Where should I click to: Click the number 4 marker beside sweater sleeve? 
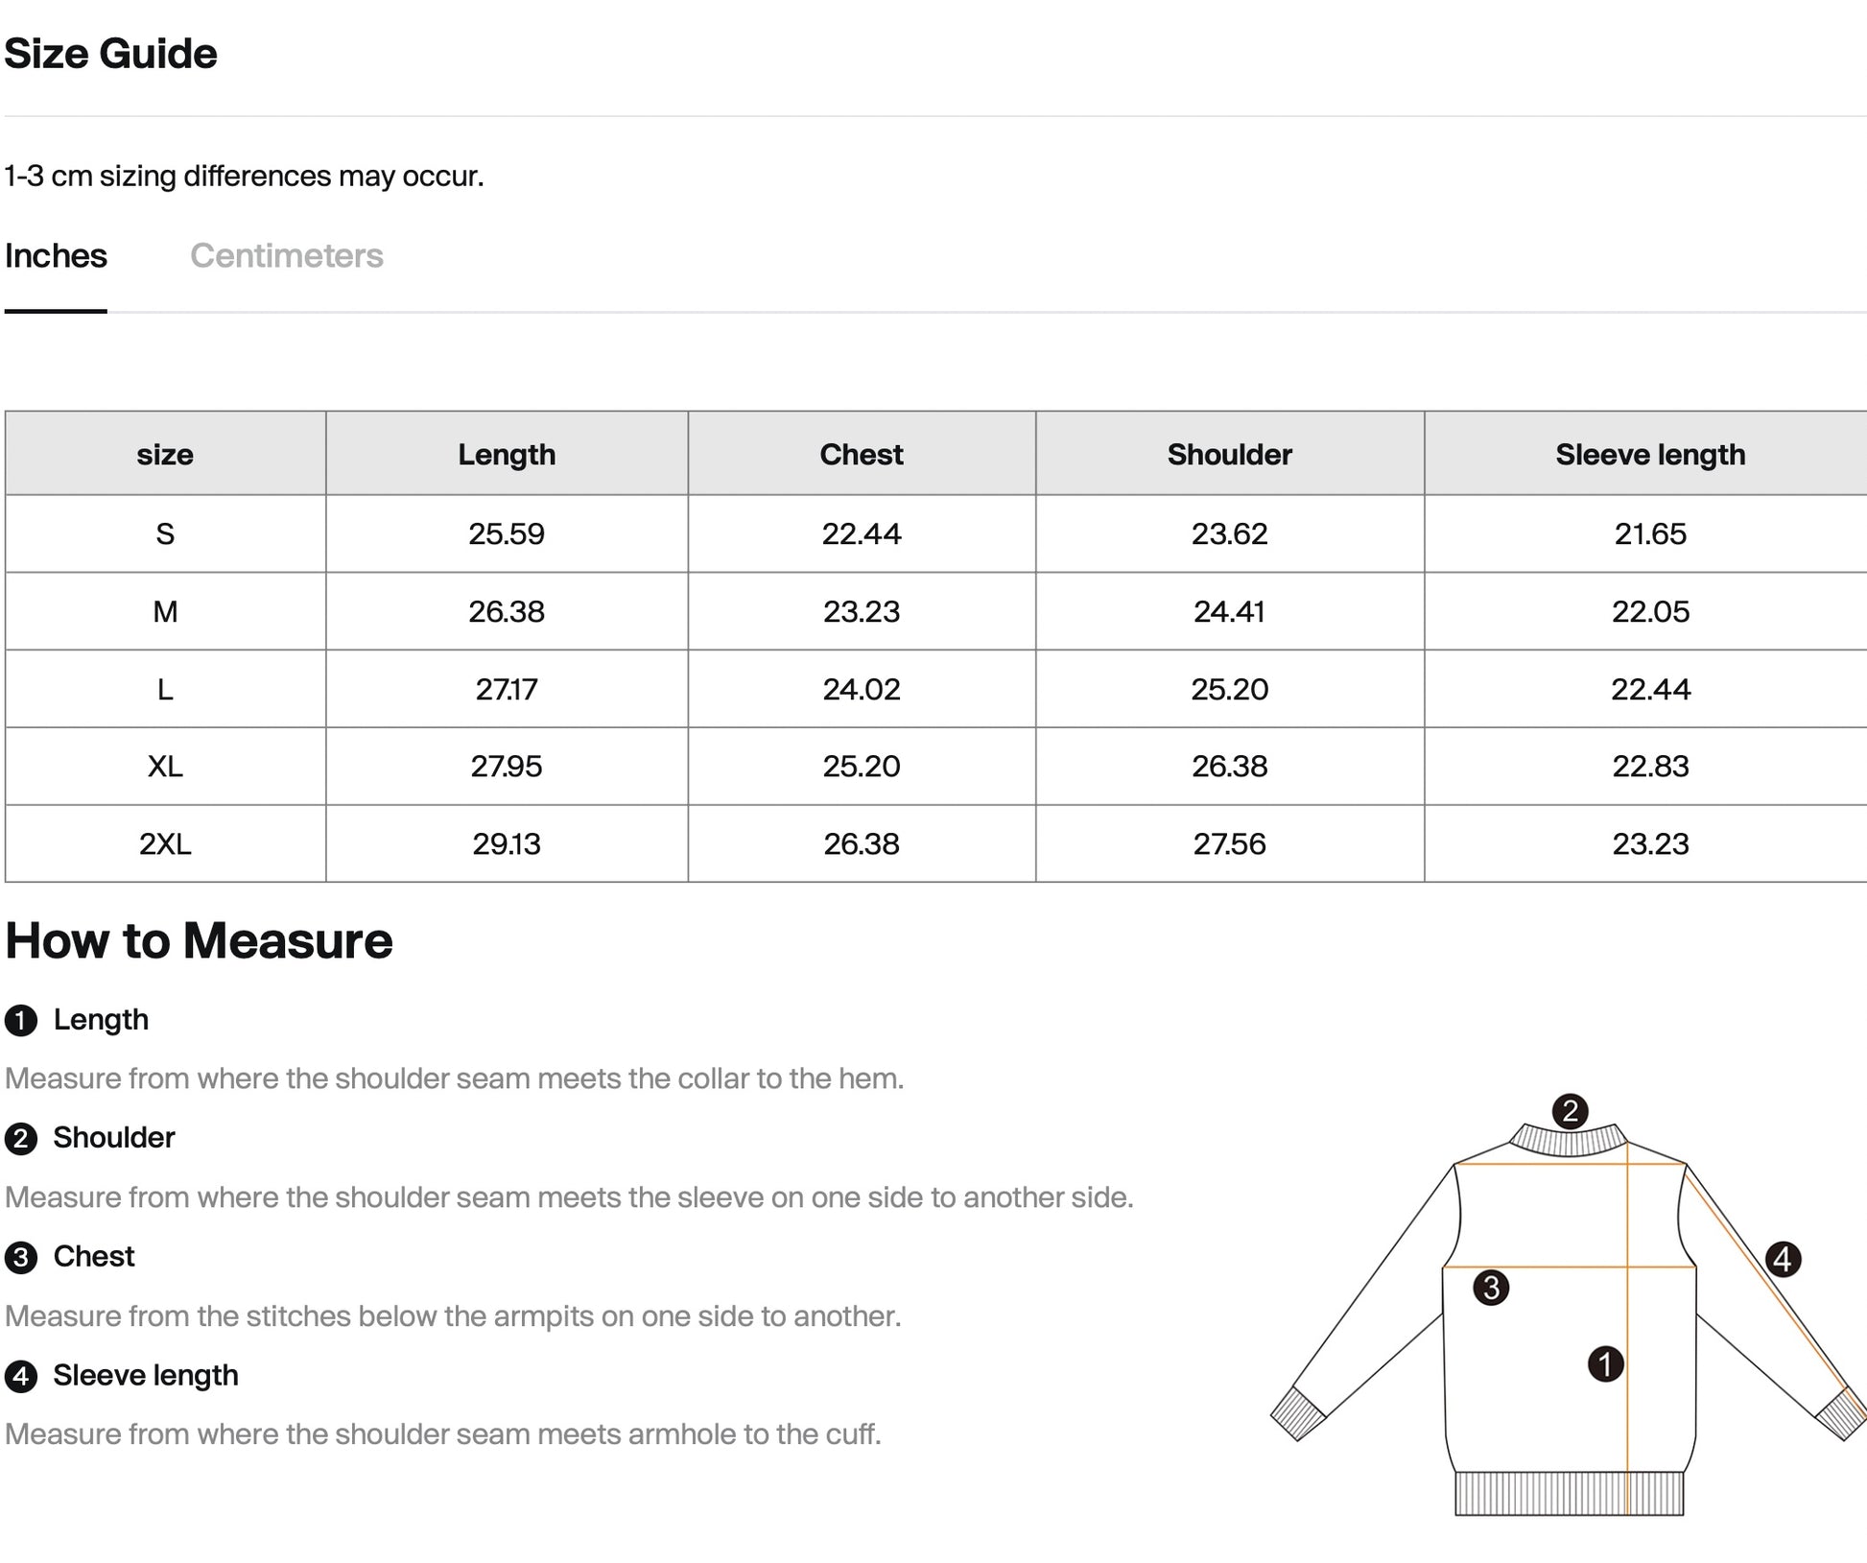pos(1782,1259)
